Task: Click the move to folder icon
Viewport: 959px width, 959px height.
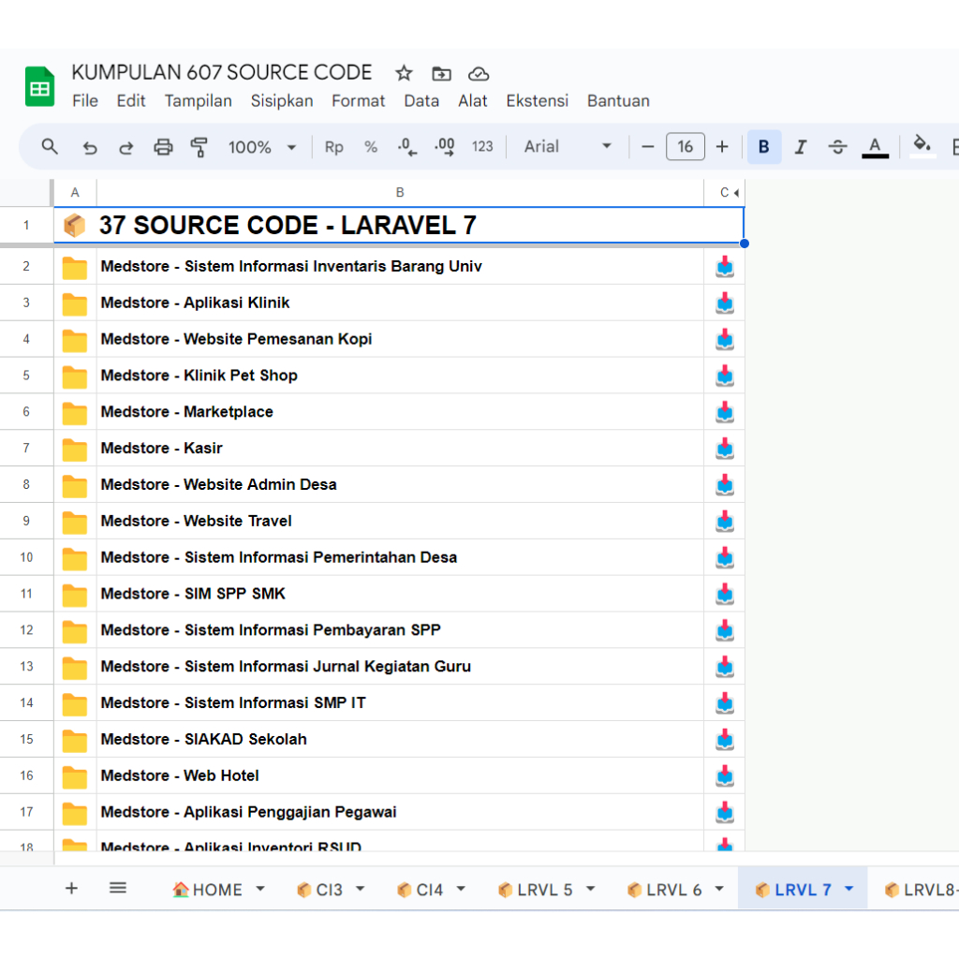Action: (441, 73)
